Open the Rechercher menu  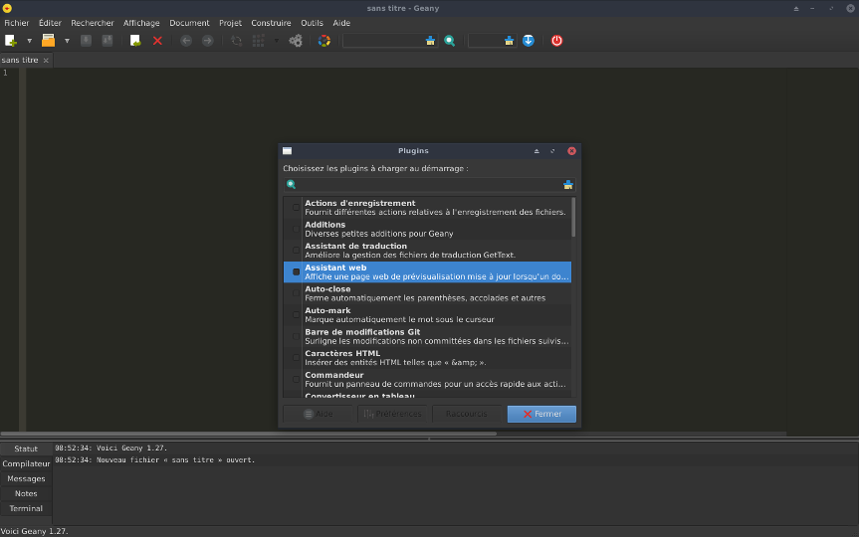[x=92, y=23]
